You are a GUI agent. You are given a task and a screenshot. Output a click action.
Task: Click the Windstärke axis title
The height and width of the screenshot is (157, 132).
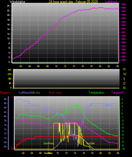tap(17, 2)
